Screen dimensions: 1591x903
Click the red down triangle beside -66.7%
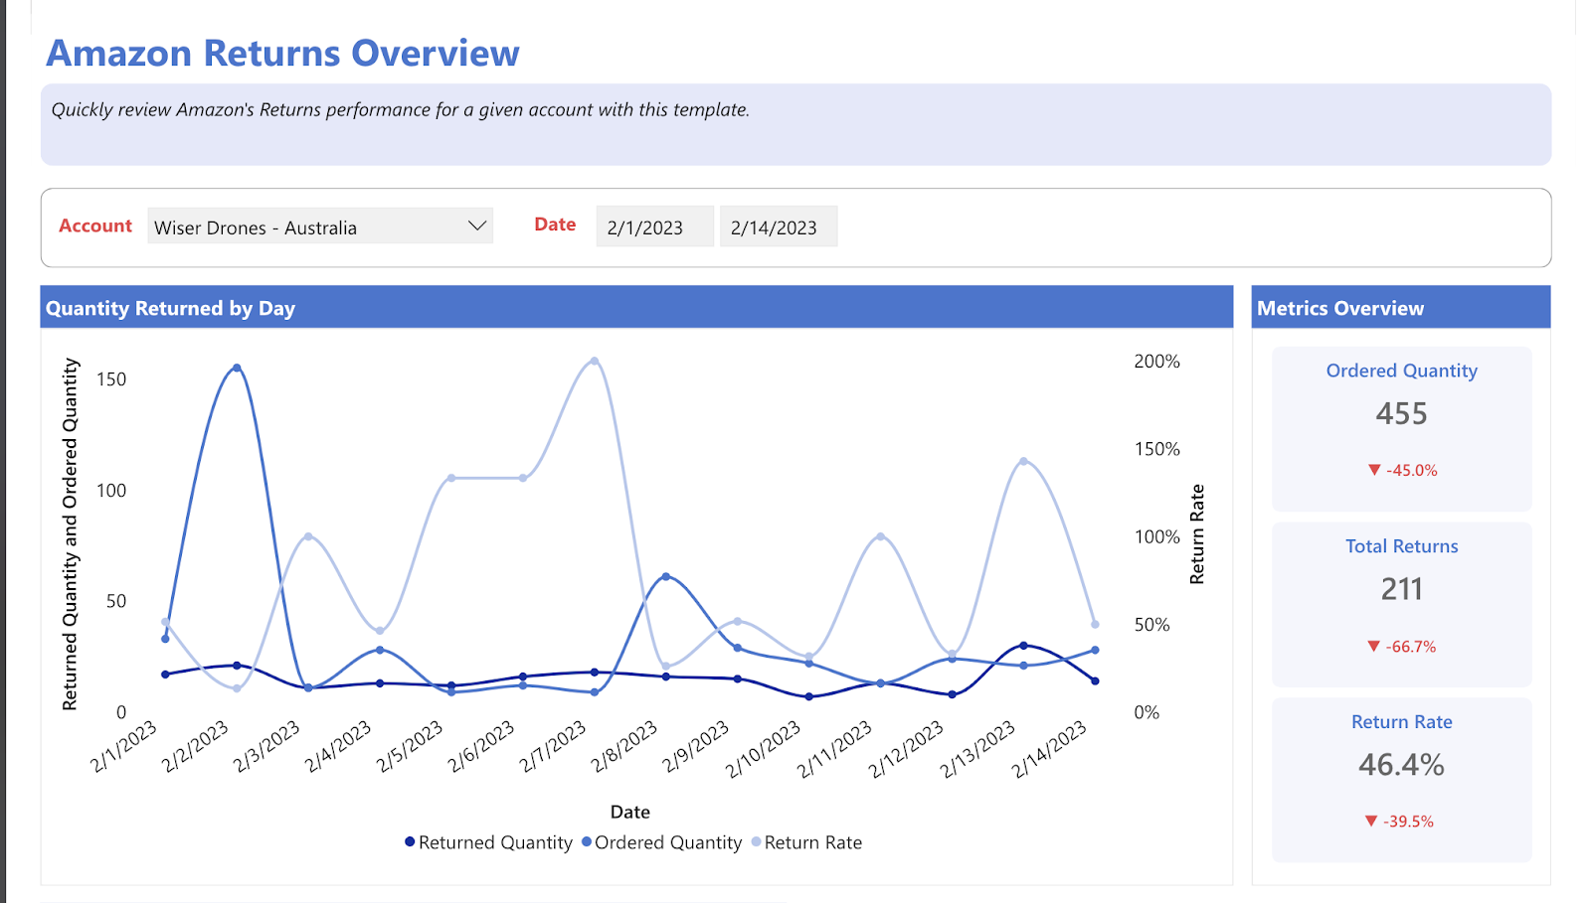1374,646
